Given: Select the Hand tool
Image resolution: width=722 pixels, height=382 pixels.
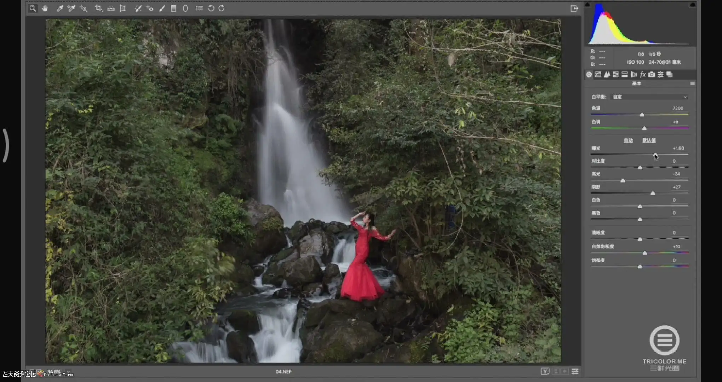Looking at the screenshot, I should 45,8.
